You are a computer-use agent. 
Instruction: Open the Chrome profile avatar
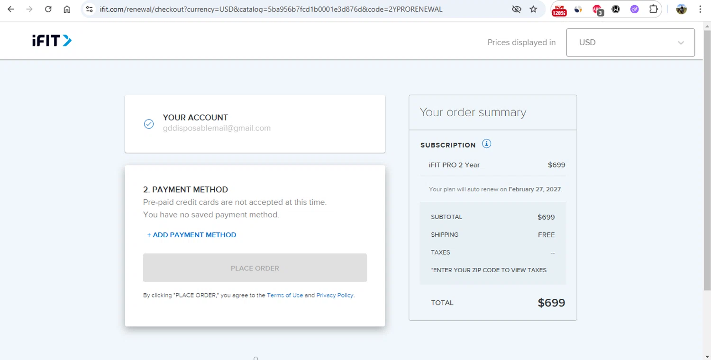[x=681, y=9]
